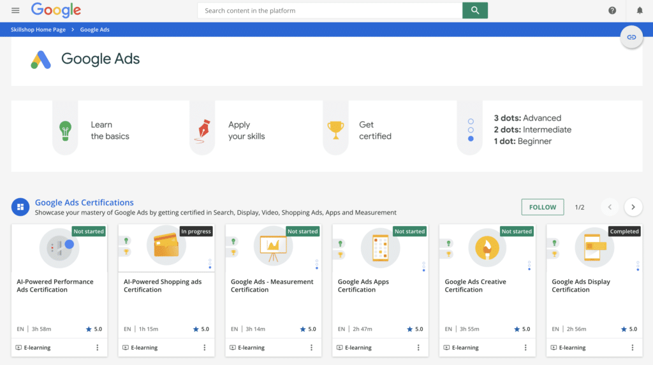
Task: Click the In progress status badge
Action: pos(196,231)
